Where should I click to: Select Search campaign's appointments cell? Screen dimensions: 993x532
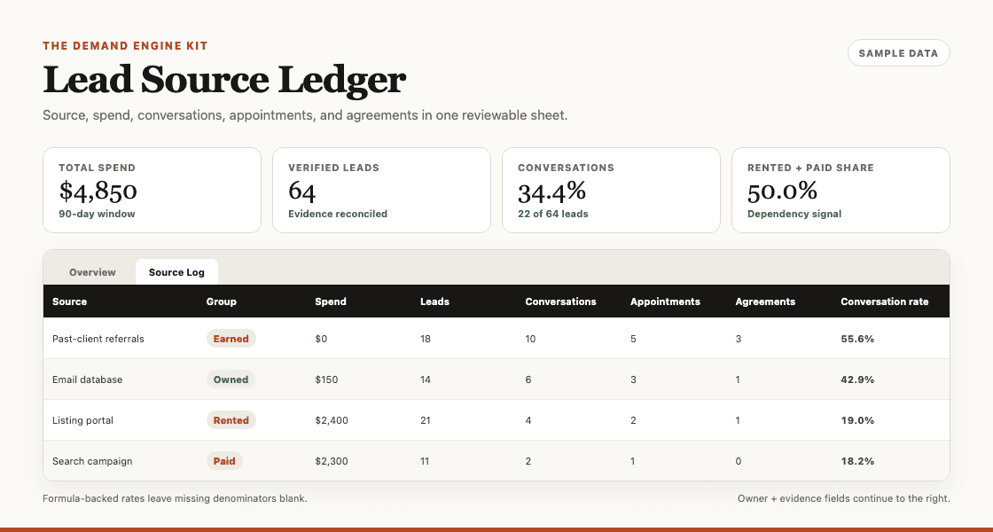(x=633, y=461)
